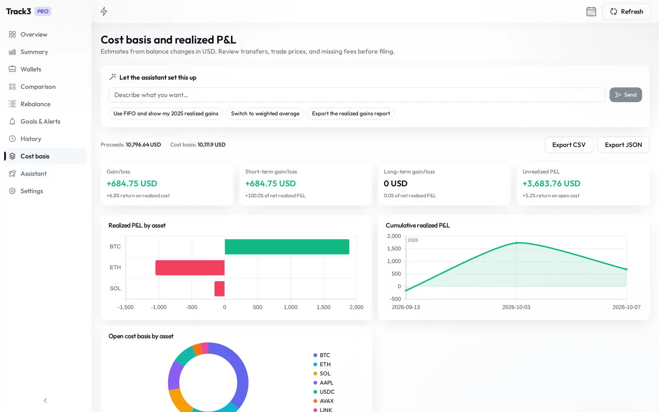
Task: Click the History clock icon
Action: coord(12,139)
